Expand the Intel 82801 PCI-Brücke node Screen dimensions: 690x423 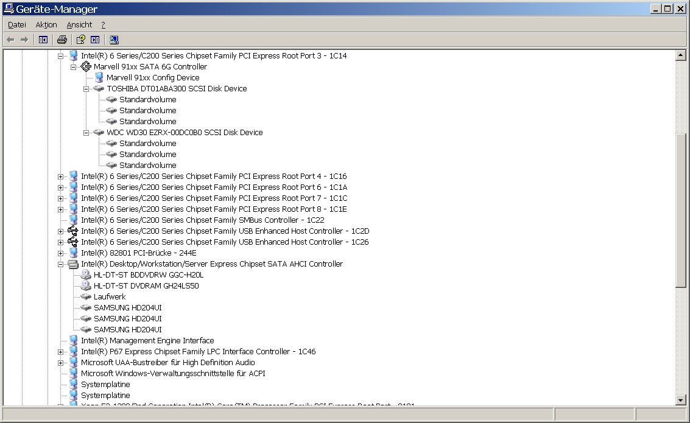pos(60,253)
